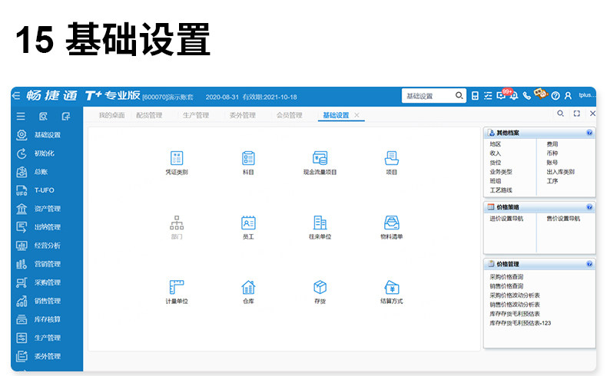Click the back arrow beside the 畅捷通 logo
Image resolution: width=607 pixels, height=376 pixels.
(x=16, y=95)
